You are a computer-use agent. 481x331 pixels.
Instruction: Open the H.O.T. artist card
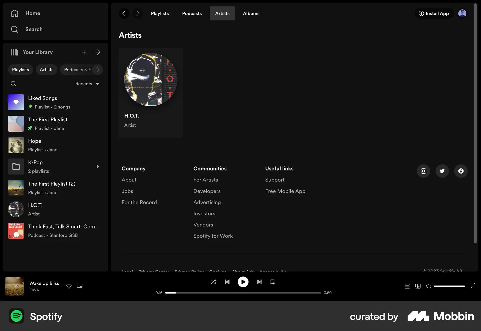click(151, 92)
